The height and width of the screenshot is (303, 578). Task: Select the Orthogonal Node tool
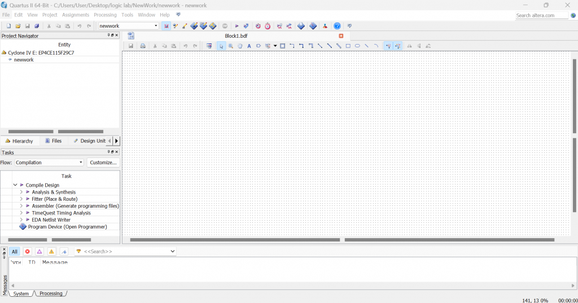click(292, 46)
